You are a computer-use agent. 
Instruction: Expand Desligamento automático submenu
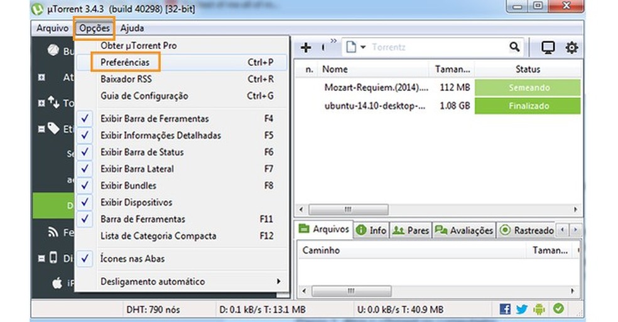tap(182, 281)
